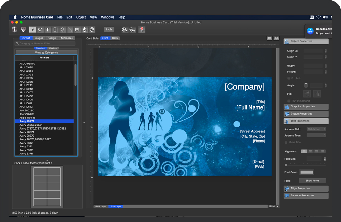The image size is (341, 222).
Task: Check the Show Title option
Action: 286,142
